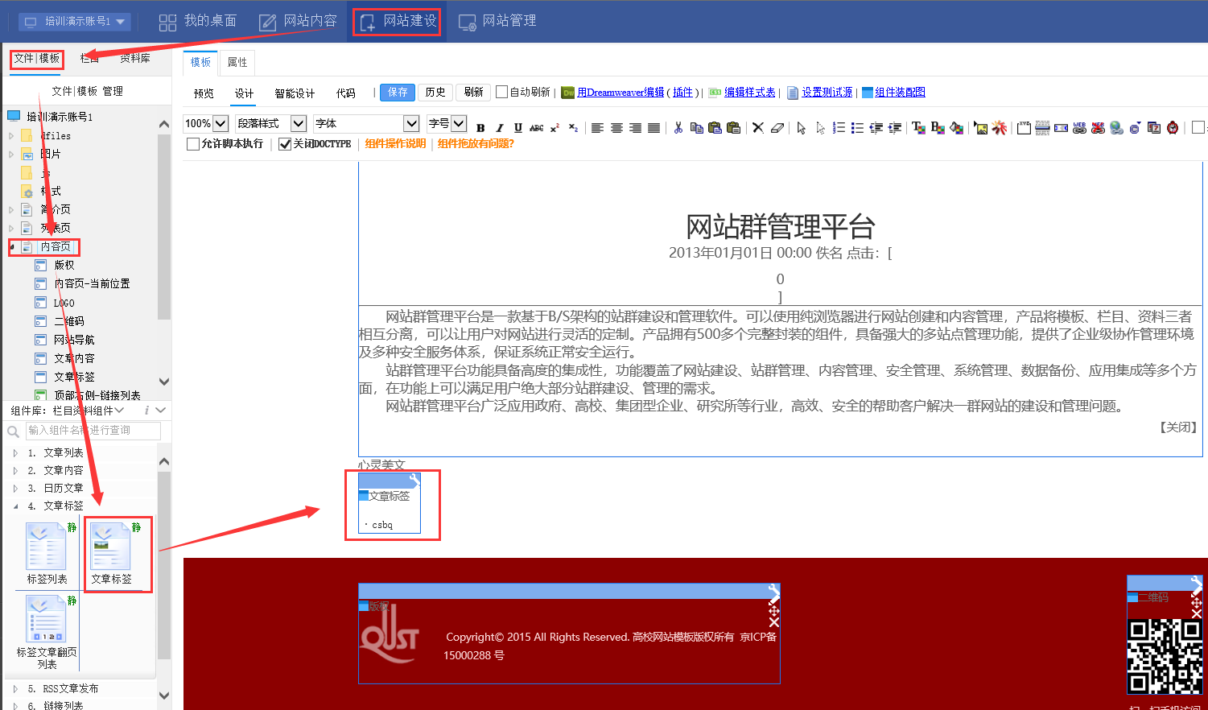1208x710 pixels.
Task: Delete with X icon in toolbar
Action: (757, 127)
